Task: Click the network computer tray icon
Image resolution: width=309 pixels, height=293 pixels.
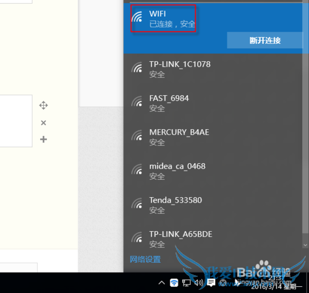Action: 186,282
